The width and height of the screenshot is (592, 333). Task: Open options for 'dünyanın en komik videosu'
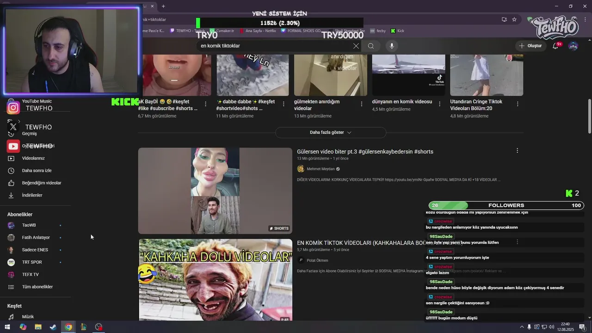439,104
